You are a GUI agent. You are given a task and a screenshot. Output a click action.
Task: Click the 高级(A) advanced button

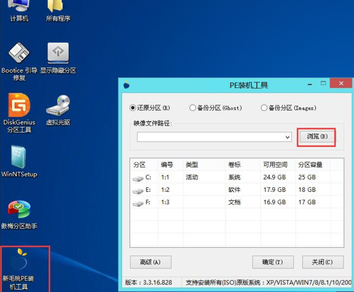150,262
